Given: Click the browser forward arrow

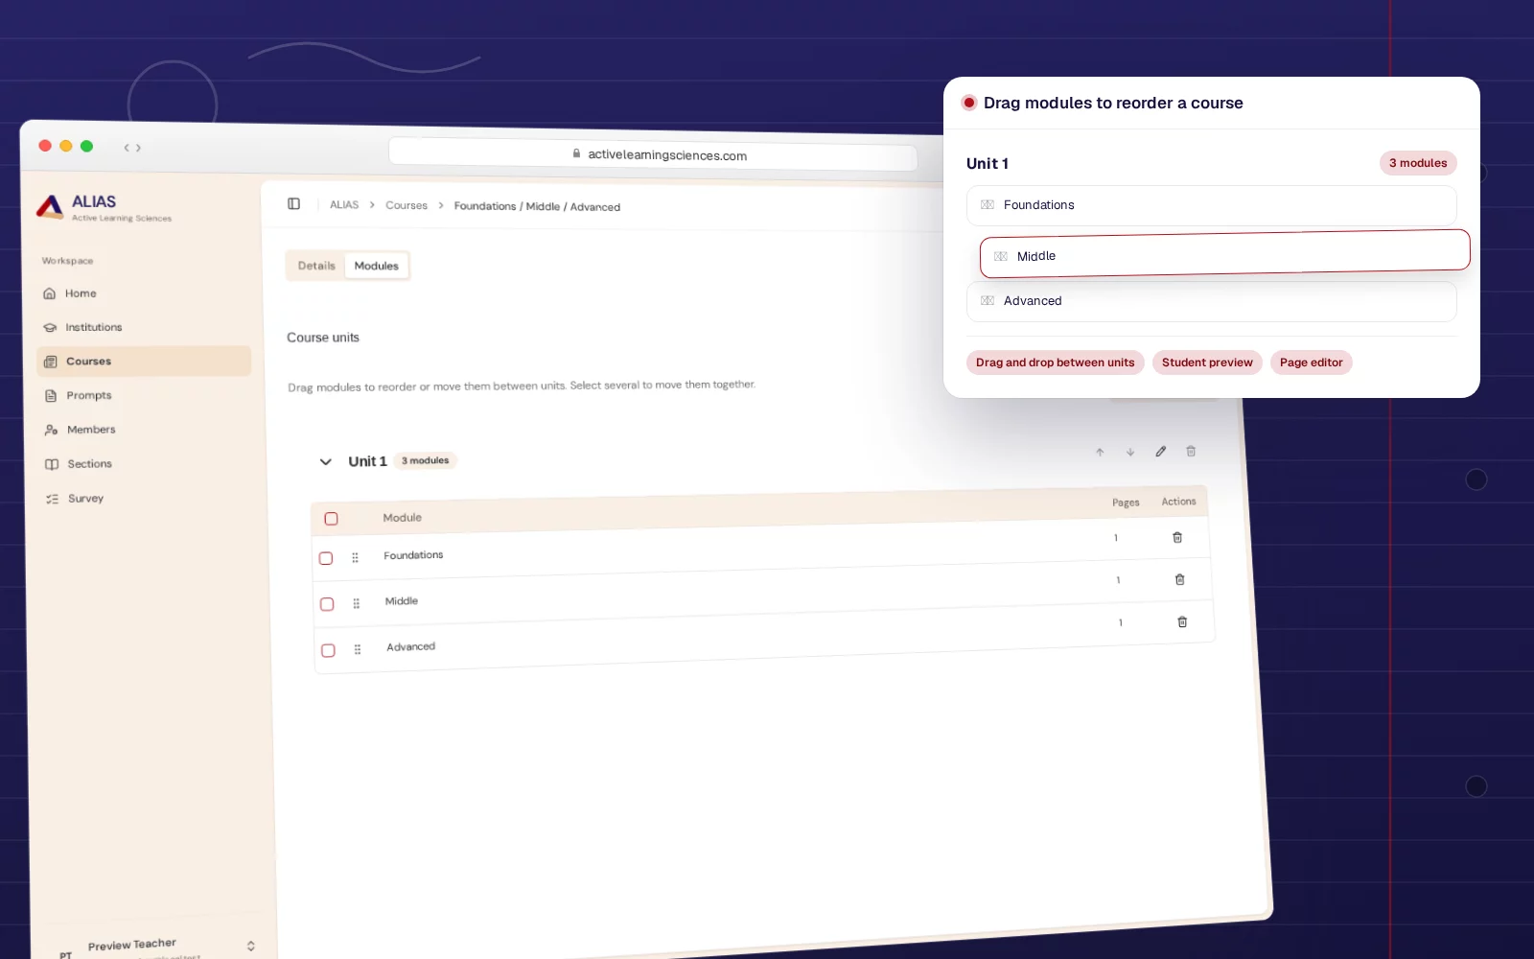Looking at the screenshot, I should (138, 148).
